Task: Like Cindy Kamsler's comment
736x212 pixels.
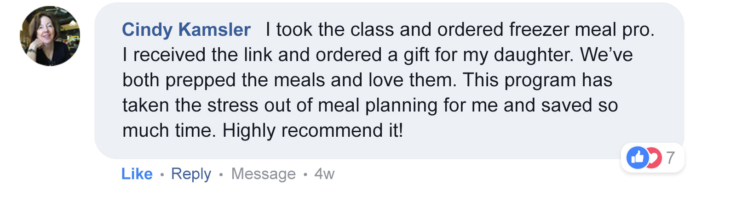Action: pos(137,174)
